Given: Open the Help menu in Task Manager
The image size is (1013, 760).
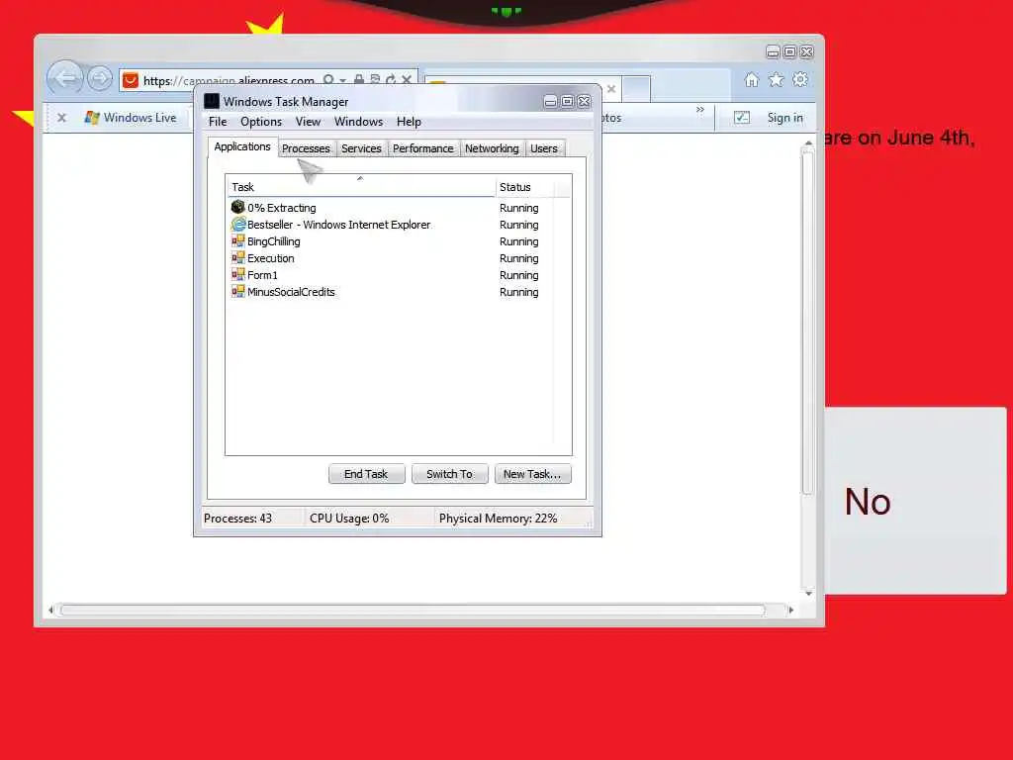Looking at the screenshot, I should (x=409, y=122).
